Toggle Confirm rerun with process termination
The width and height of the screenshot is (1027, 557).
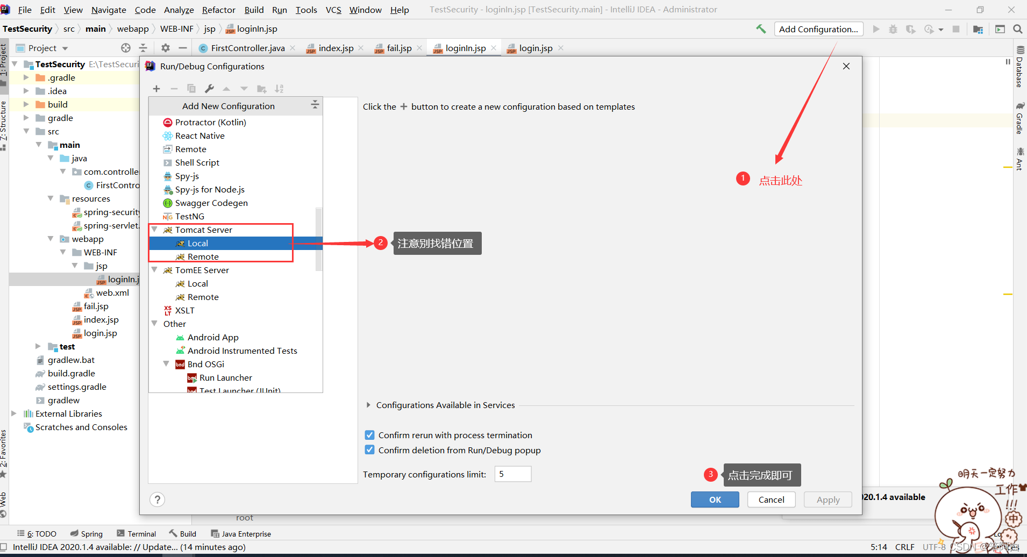tap(369, 435)
